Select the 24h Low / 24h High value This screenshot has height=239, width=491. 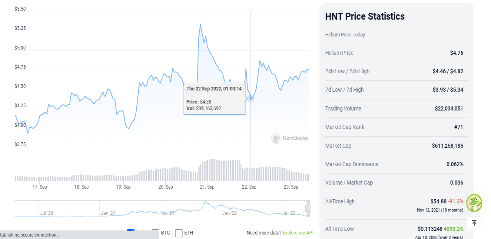(x=448, y=71)
